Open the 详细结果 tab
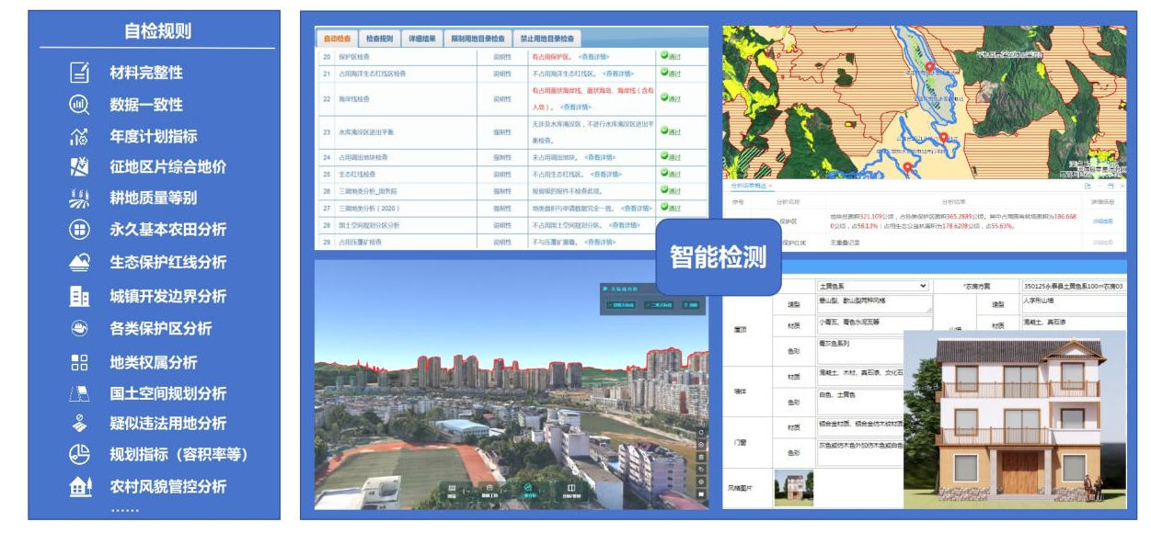Image resolution: width=1151 pixels, height=533 pixels. pyautogui.click(x=421, y=39)
